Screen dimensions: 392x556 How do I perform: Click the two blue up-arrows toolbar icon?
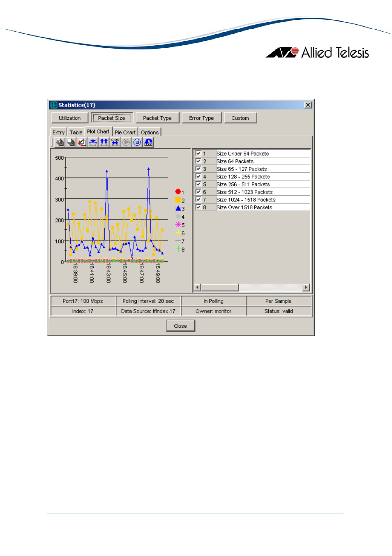[104, 143]
